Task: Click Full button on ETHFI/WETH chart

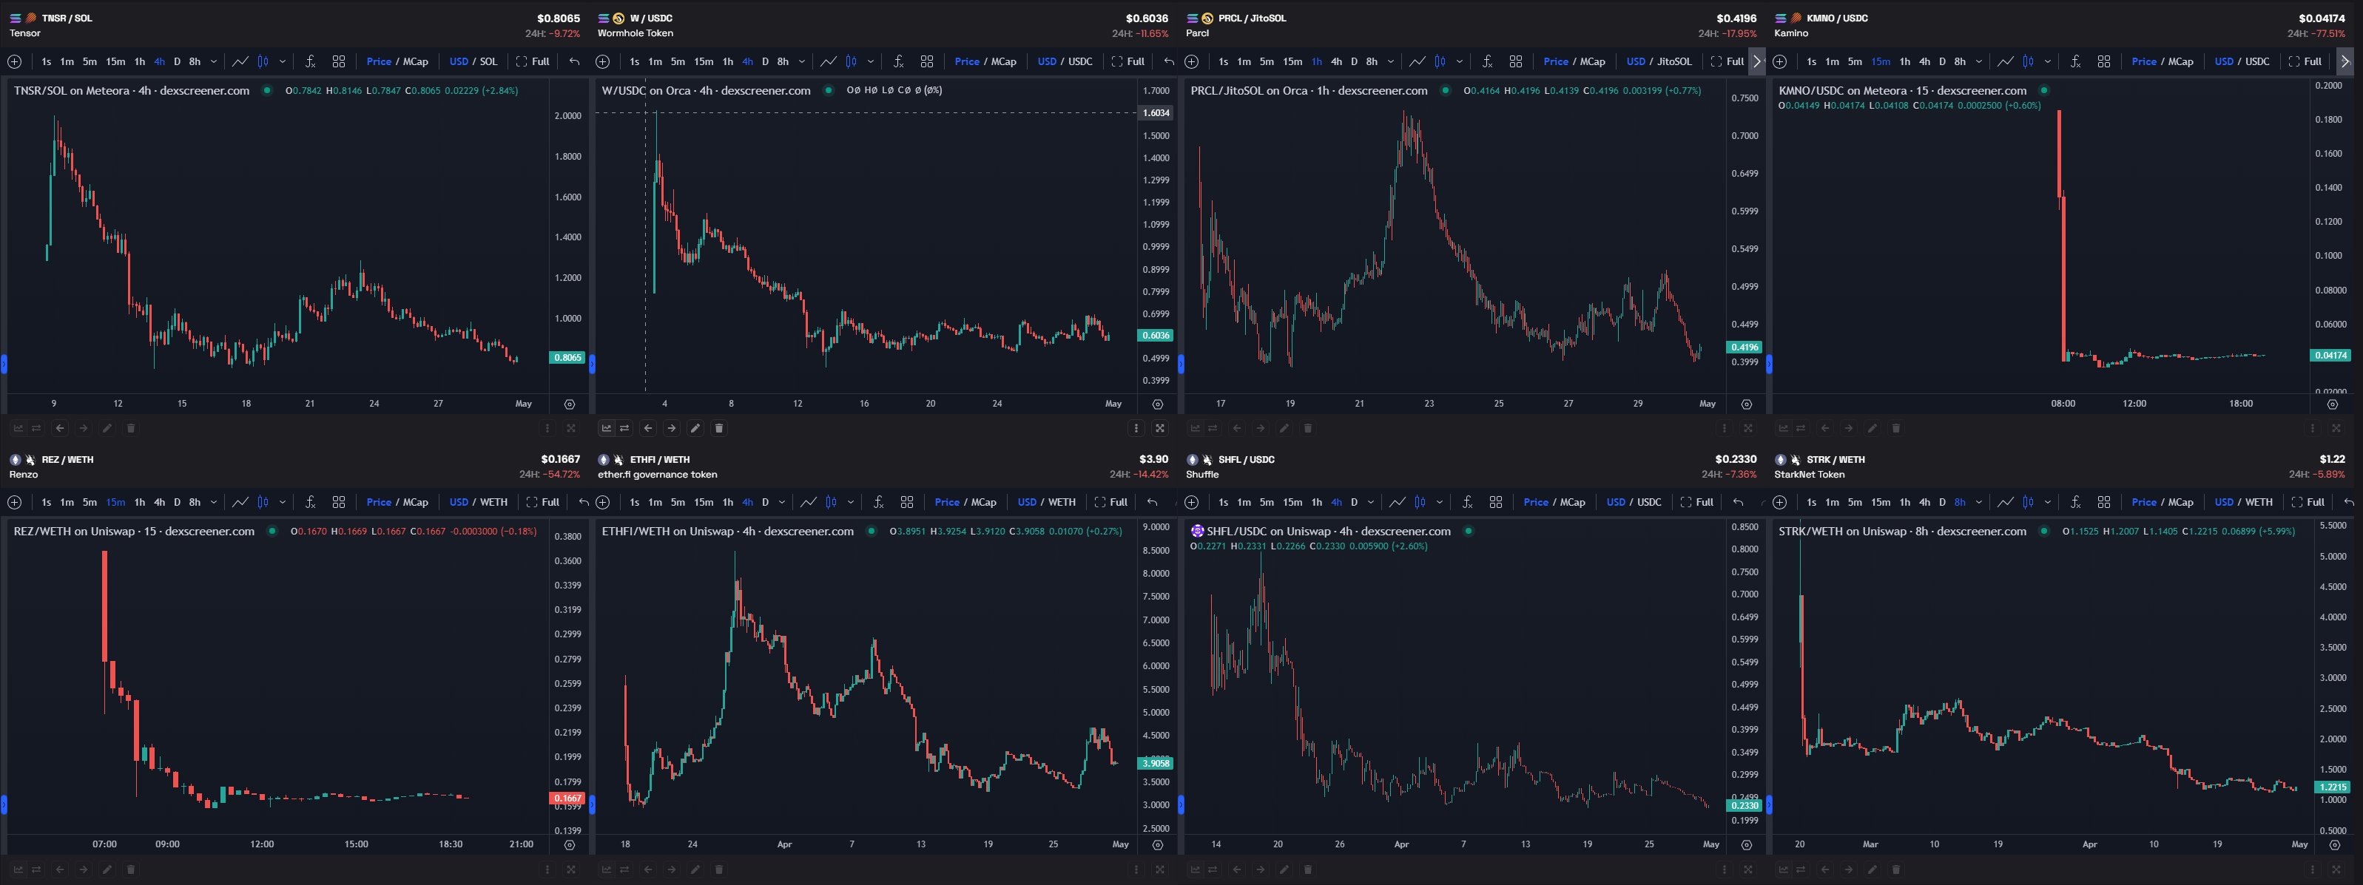Action: click(1111, 503)
